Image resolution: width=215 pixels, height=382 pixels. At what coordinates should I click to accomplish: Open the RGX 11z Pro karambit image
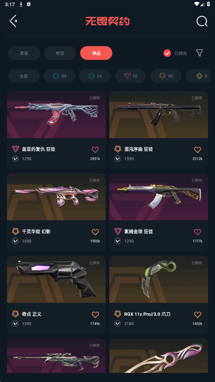[x=159, y=279]
